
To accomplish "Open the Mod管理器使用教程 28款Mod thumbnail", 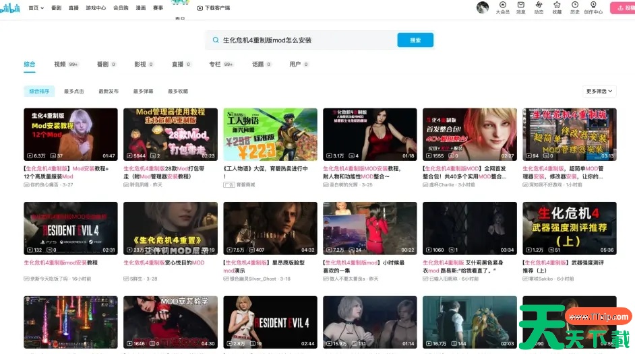I will pos(171,134).
